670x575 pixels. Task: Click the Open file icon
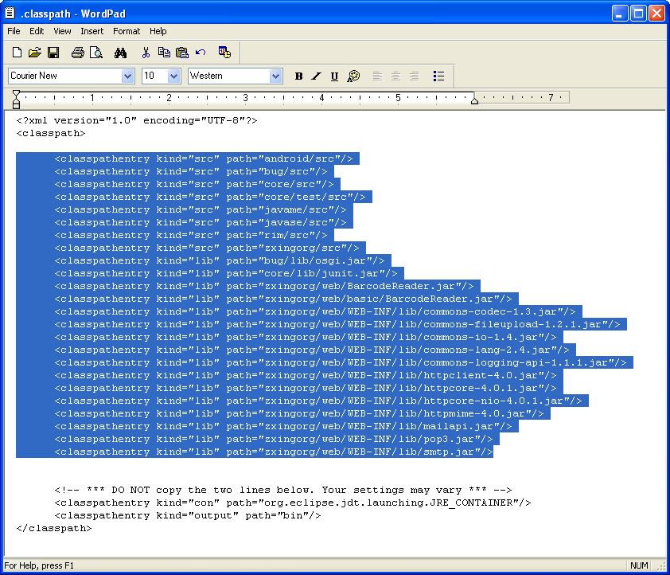coord(34,53)
